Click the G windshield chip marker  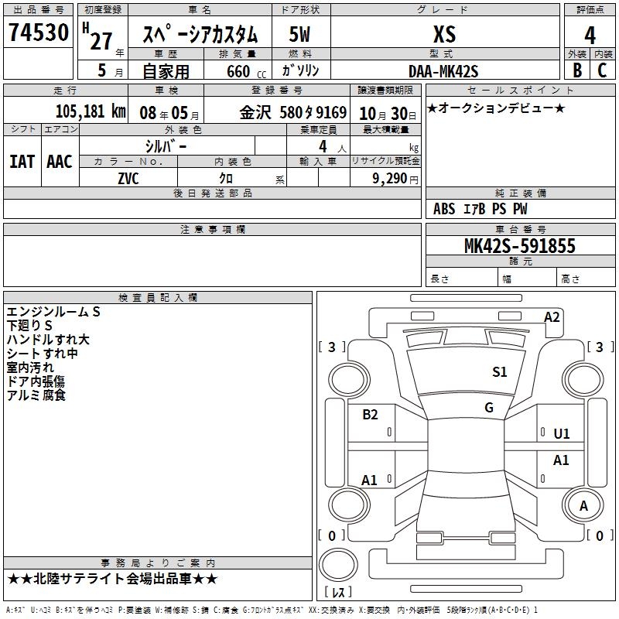489,408
